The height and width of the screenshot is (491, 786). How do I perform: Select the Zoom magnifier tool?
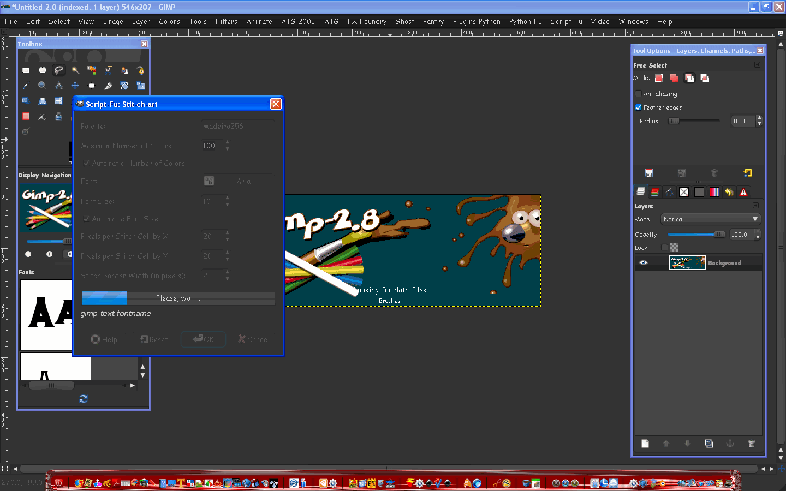43,86
